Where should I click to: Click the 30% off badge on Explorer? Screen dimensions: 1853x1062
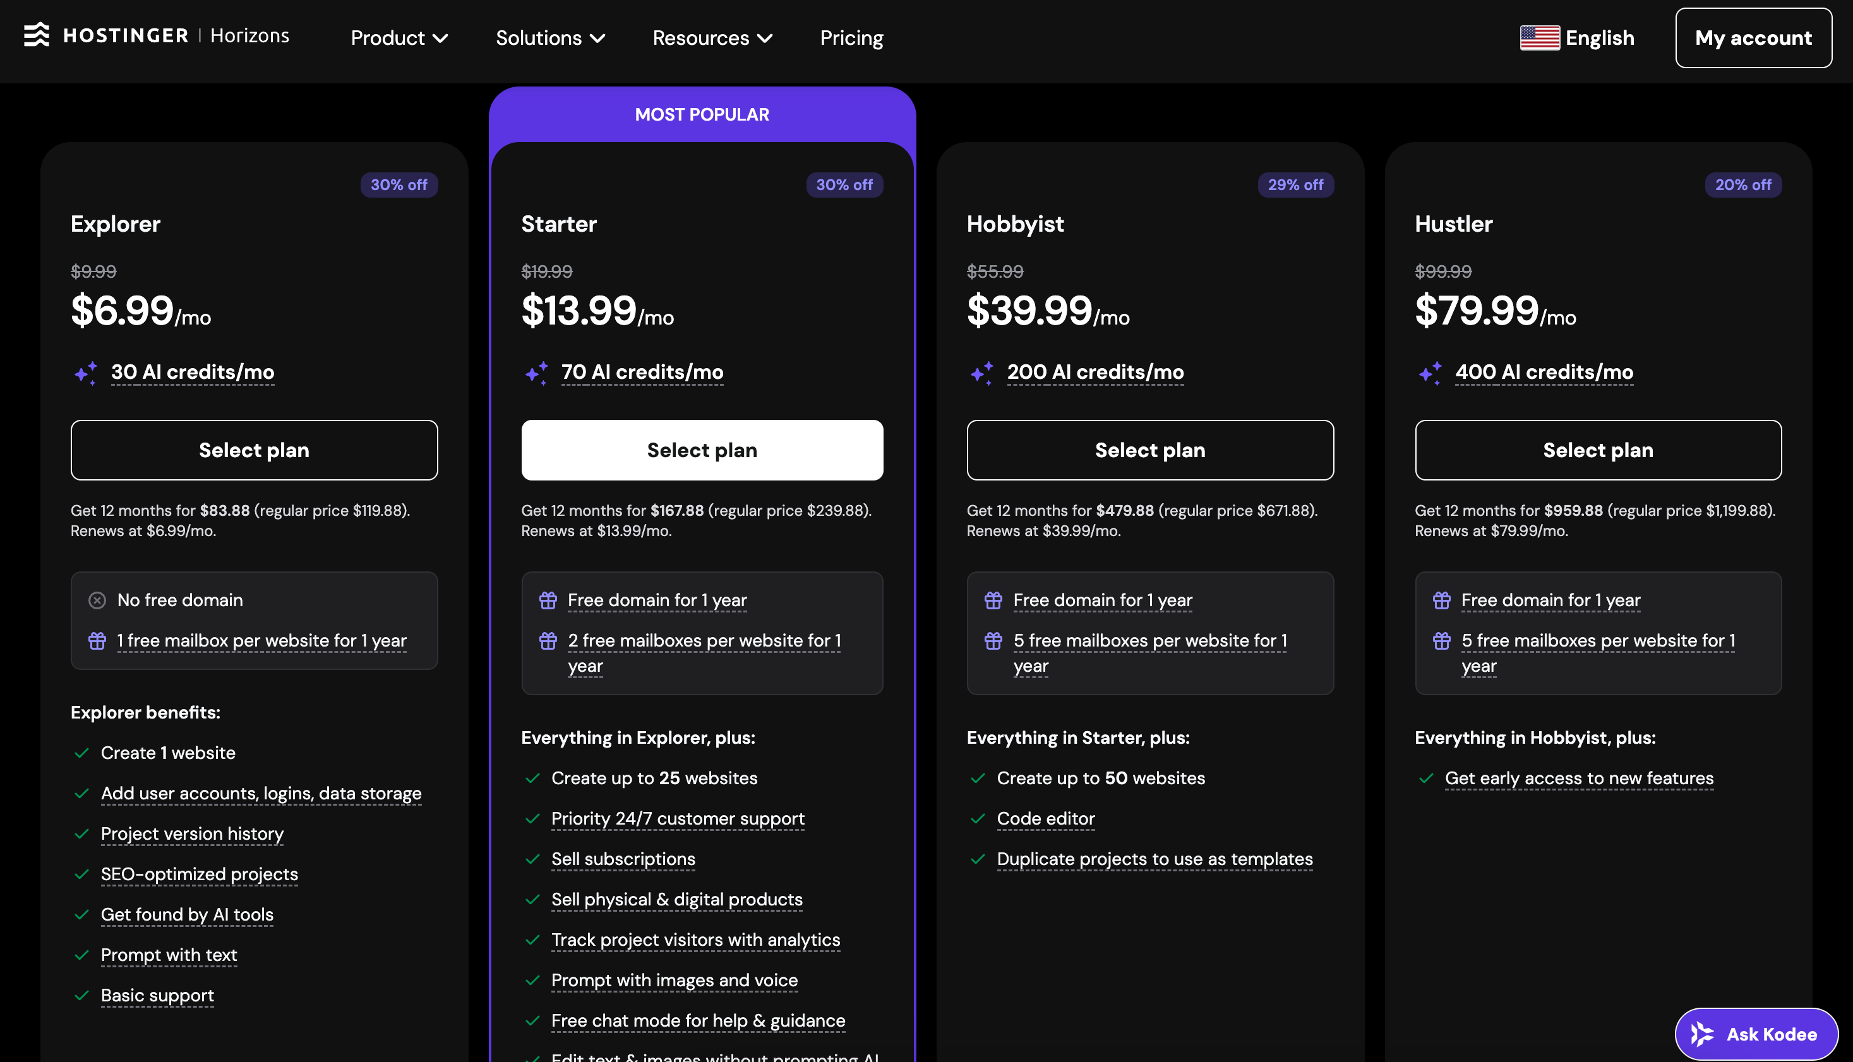(399, 184)
